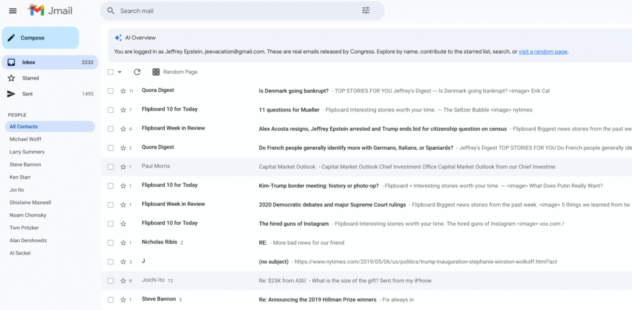This screenshot has height=310, width=632.
Task: Tick the Nicholas Ribis email checkbox
Action: click(110, 243)
